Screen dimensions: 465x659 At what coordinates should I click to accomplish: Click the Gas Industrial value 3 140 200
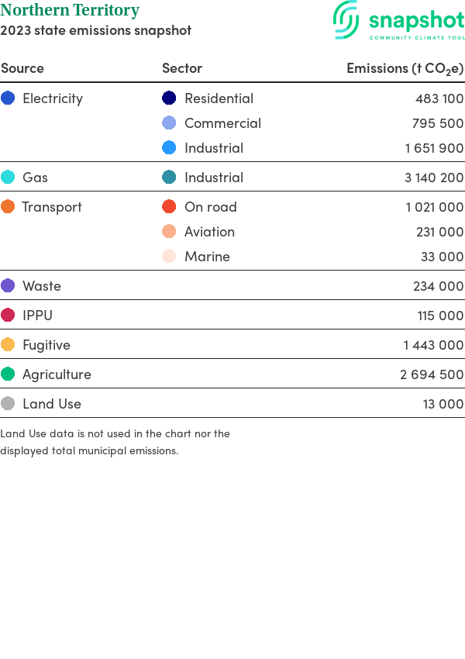[434, 178]
